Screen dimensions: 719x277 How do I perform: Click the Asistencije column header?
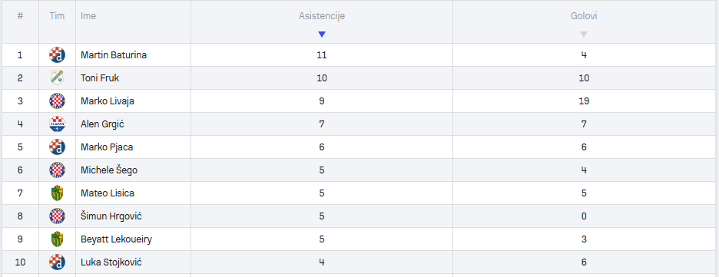tap(322, 16)
